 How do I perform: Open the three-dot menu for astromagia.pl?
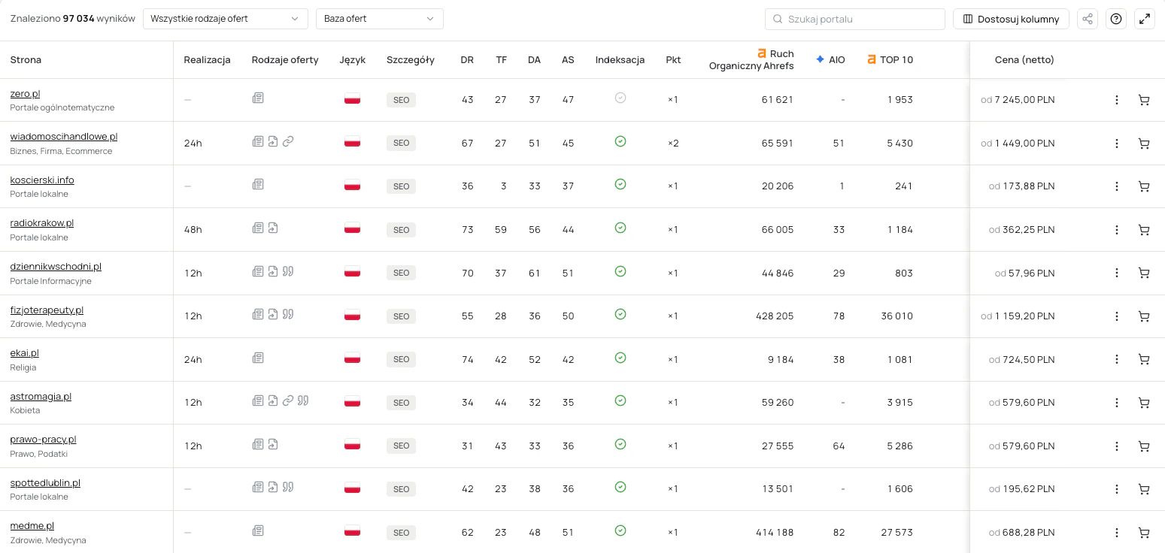coord(1117,403)
